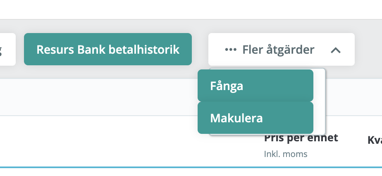Click the blue line below the table header

191,167
